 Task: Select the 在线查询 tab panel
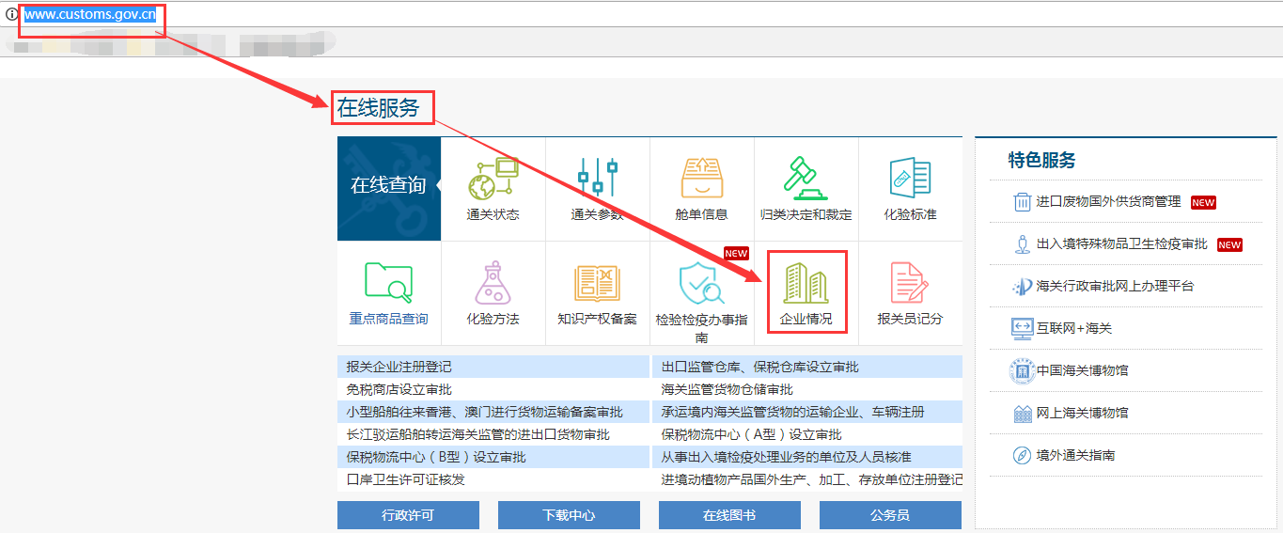click(x=388, y=186)
